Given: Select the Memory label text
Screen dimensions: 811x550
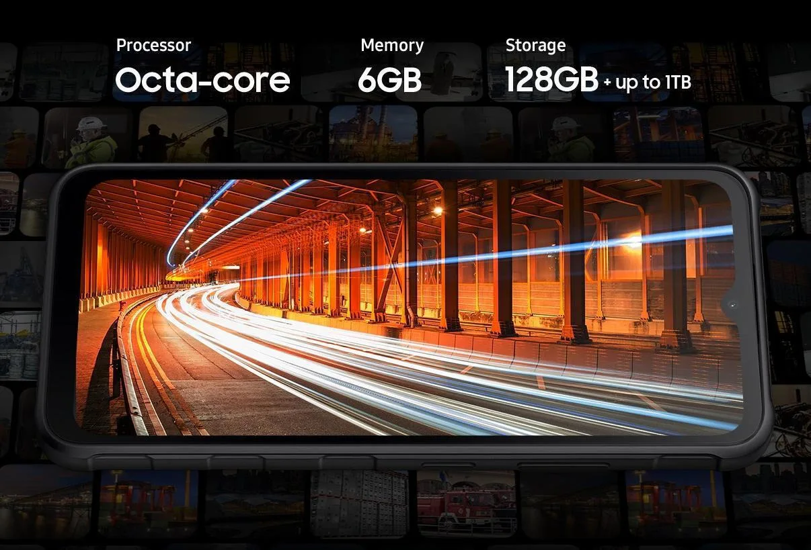Looking at the screenshot, I should (x=391, y=46).
